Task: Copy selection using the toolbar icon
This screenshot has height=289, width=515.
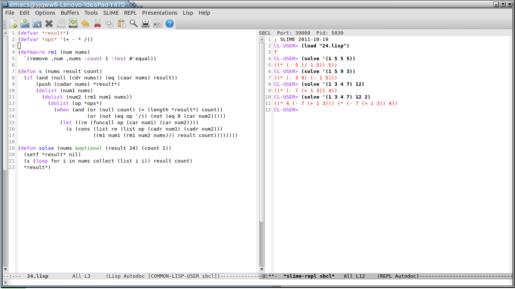Action: tap(109, 23)
